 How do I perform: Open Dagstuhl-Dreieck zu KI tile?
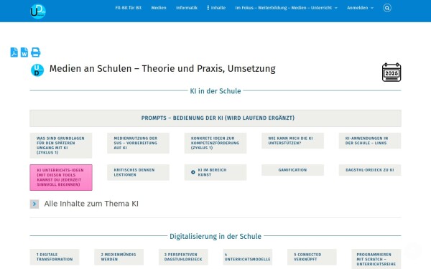(370, 170)
